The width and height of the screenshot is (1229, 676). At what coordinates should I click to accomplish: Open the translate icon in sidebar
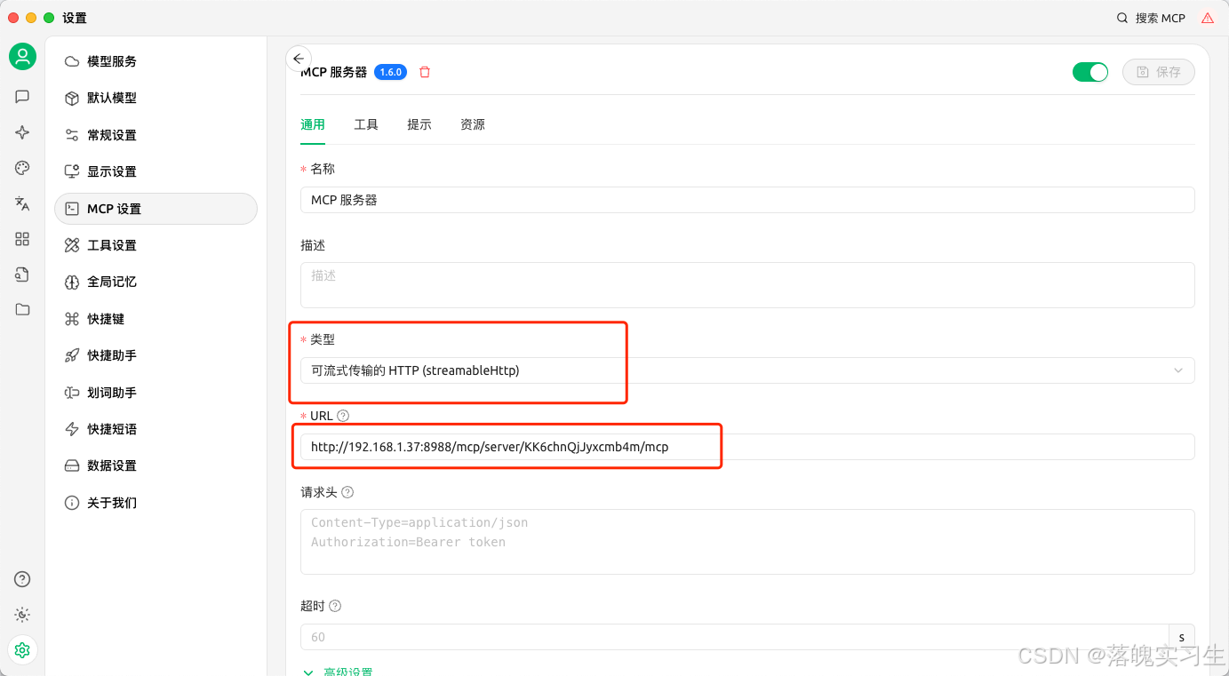click(x=22, y=203)
